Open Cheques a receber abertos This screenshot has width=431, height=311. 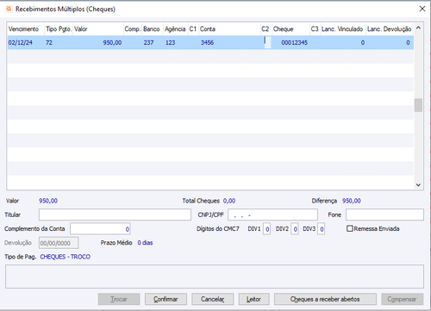(325, 299)
